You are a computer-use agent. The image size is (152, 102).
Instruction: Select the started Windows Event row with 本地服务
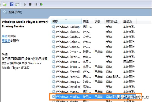point(93,67)
